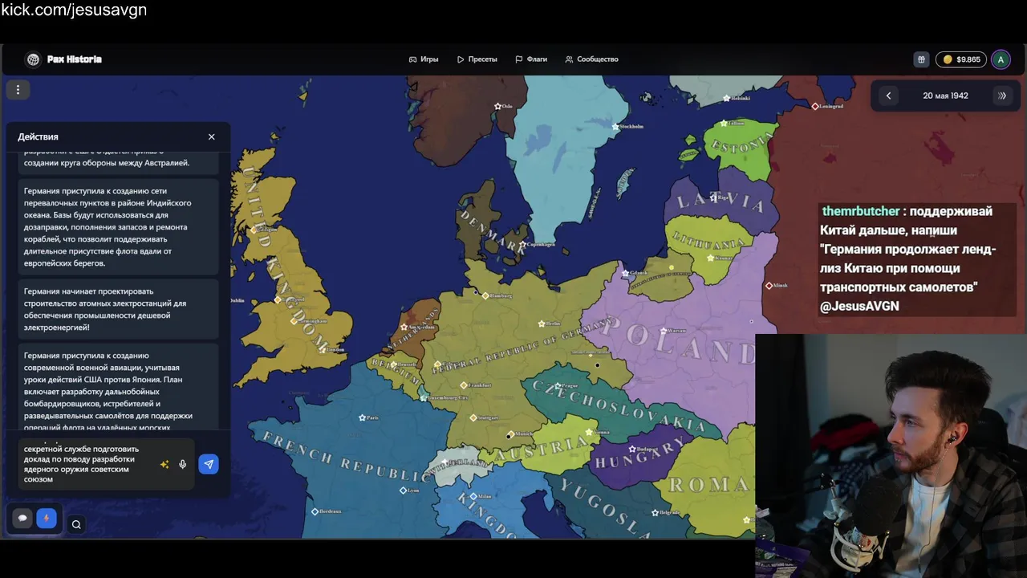Click the Pax Historia logo
This screenshot has width=1027, height=578.
(64, 59)
